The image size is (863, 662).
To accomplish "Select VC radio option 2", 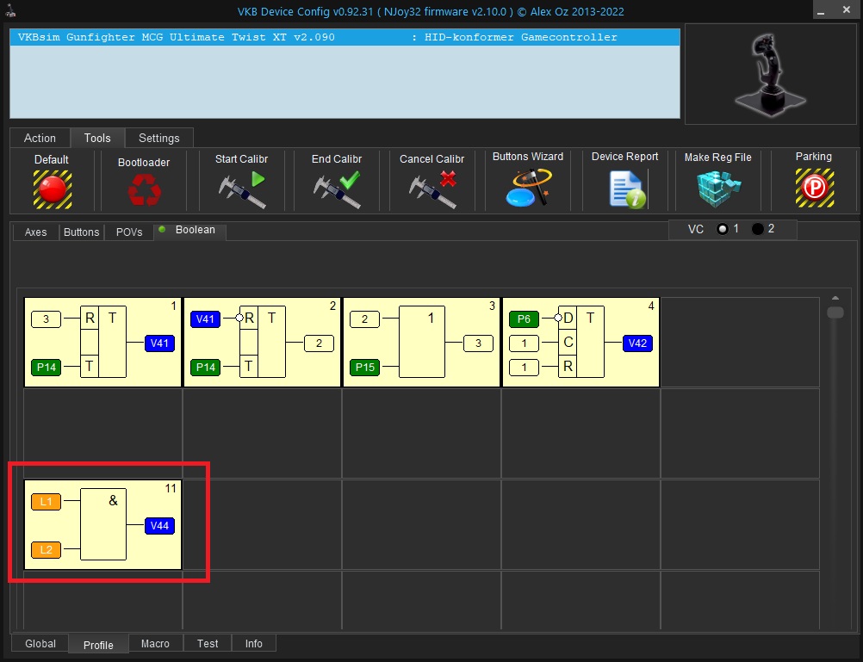I will [758, 229].
